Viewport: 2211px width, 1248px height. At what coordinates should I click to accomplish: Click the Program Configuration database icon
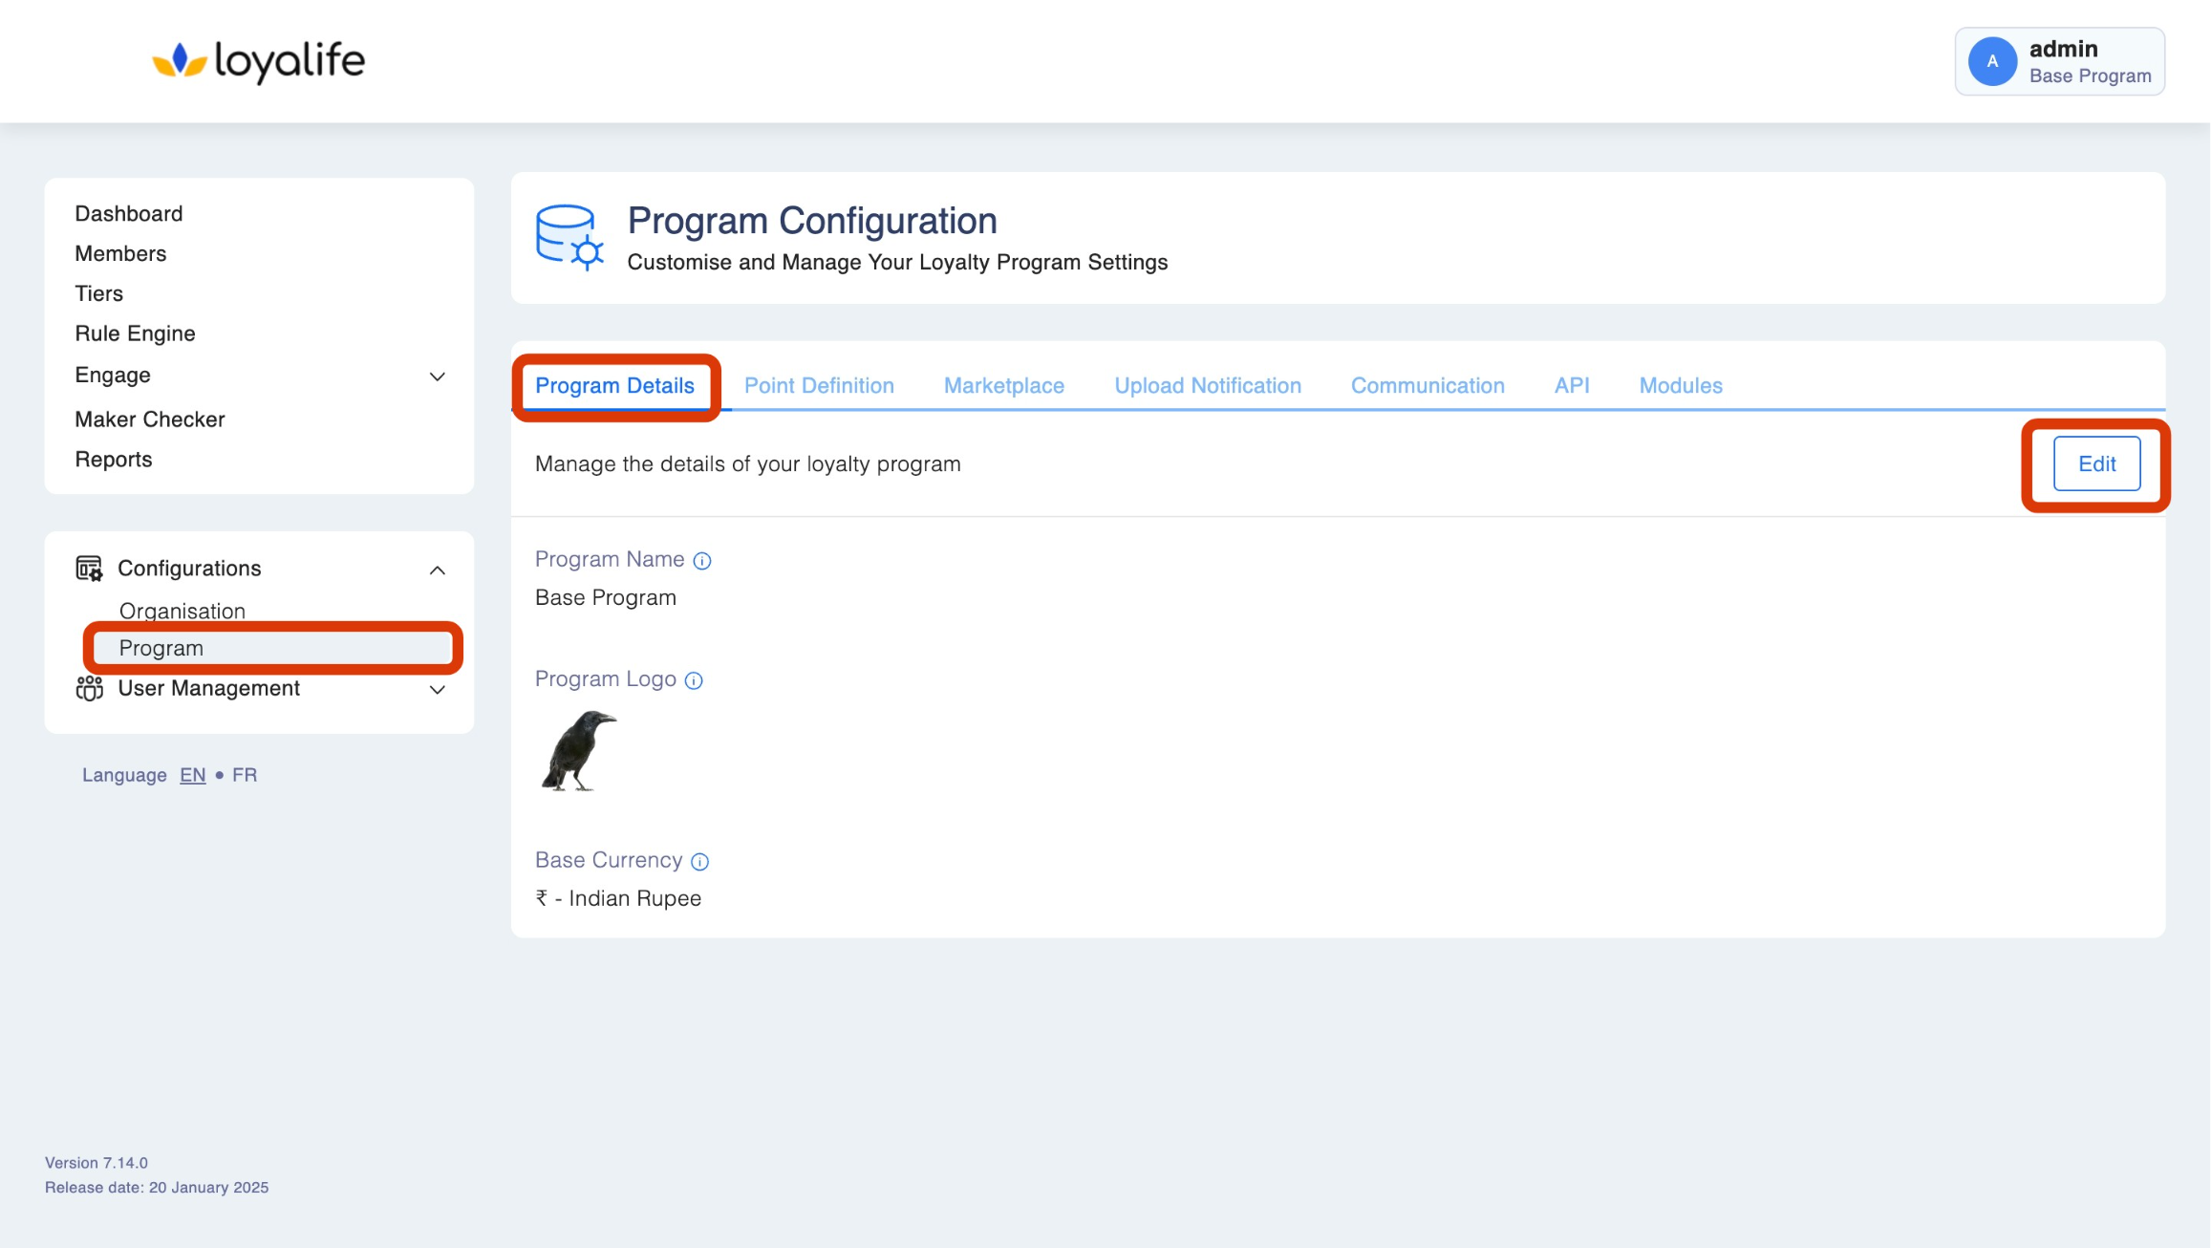pyautogui.click(x=569, y=237)
